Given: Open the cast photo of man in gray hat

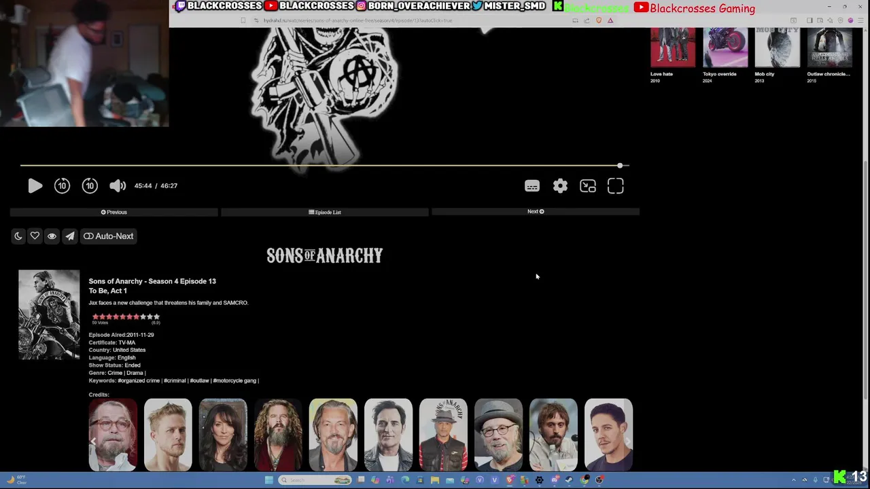Looking at the screenshot, I should (x=498, y=435).
